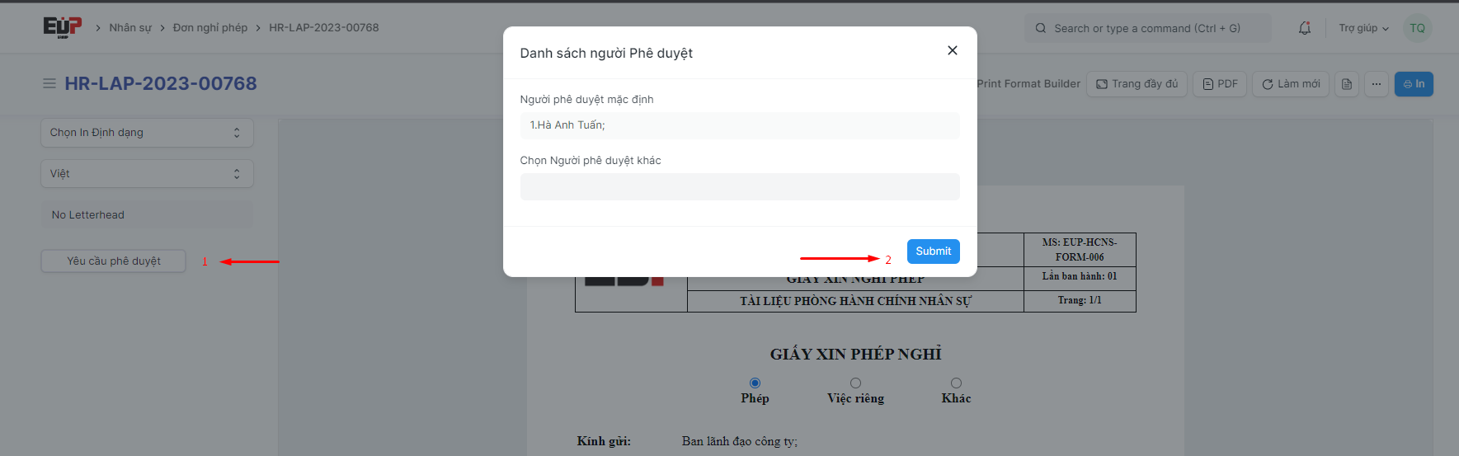Screen dimensions: 1459x456
Task: Click the document icon button in toolbar
Action: [1346, 84]
